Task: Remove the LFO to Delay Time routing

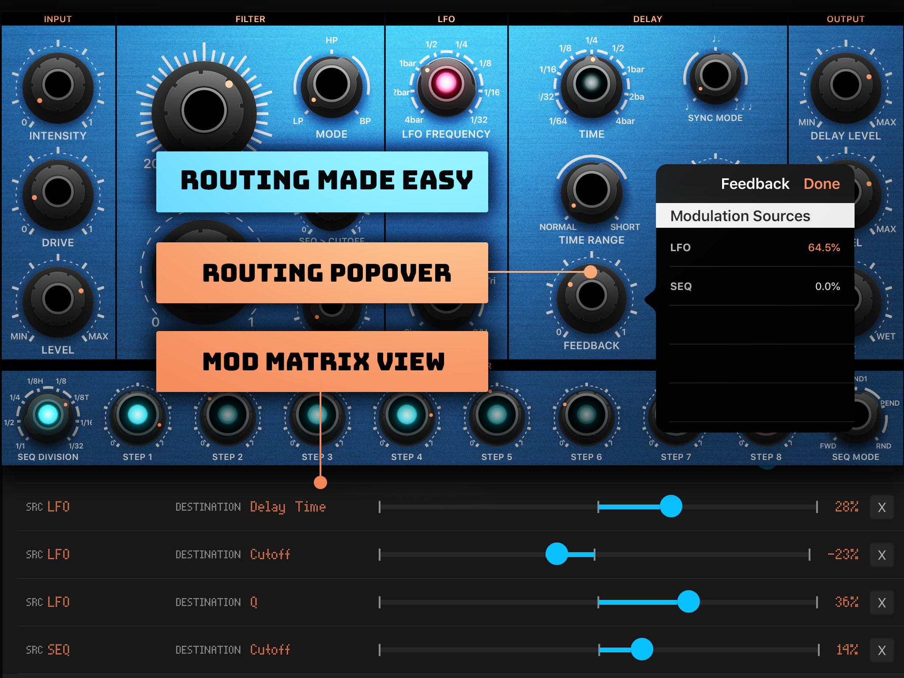Action: (881, 507)
